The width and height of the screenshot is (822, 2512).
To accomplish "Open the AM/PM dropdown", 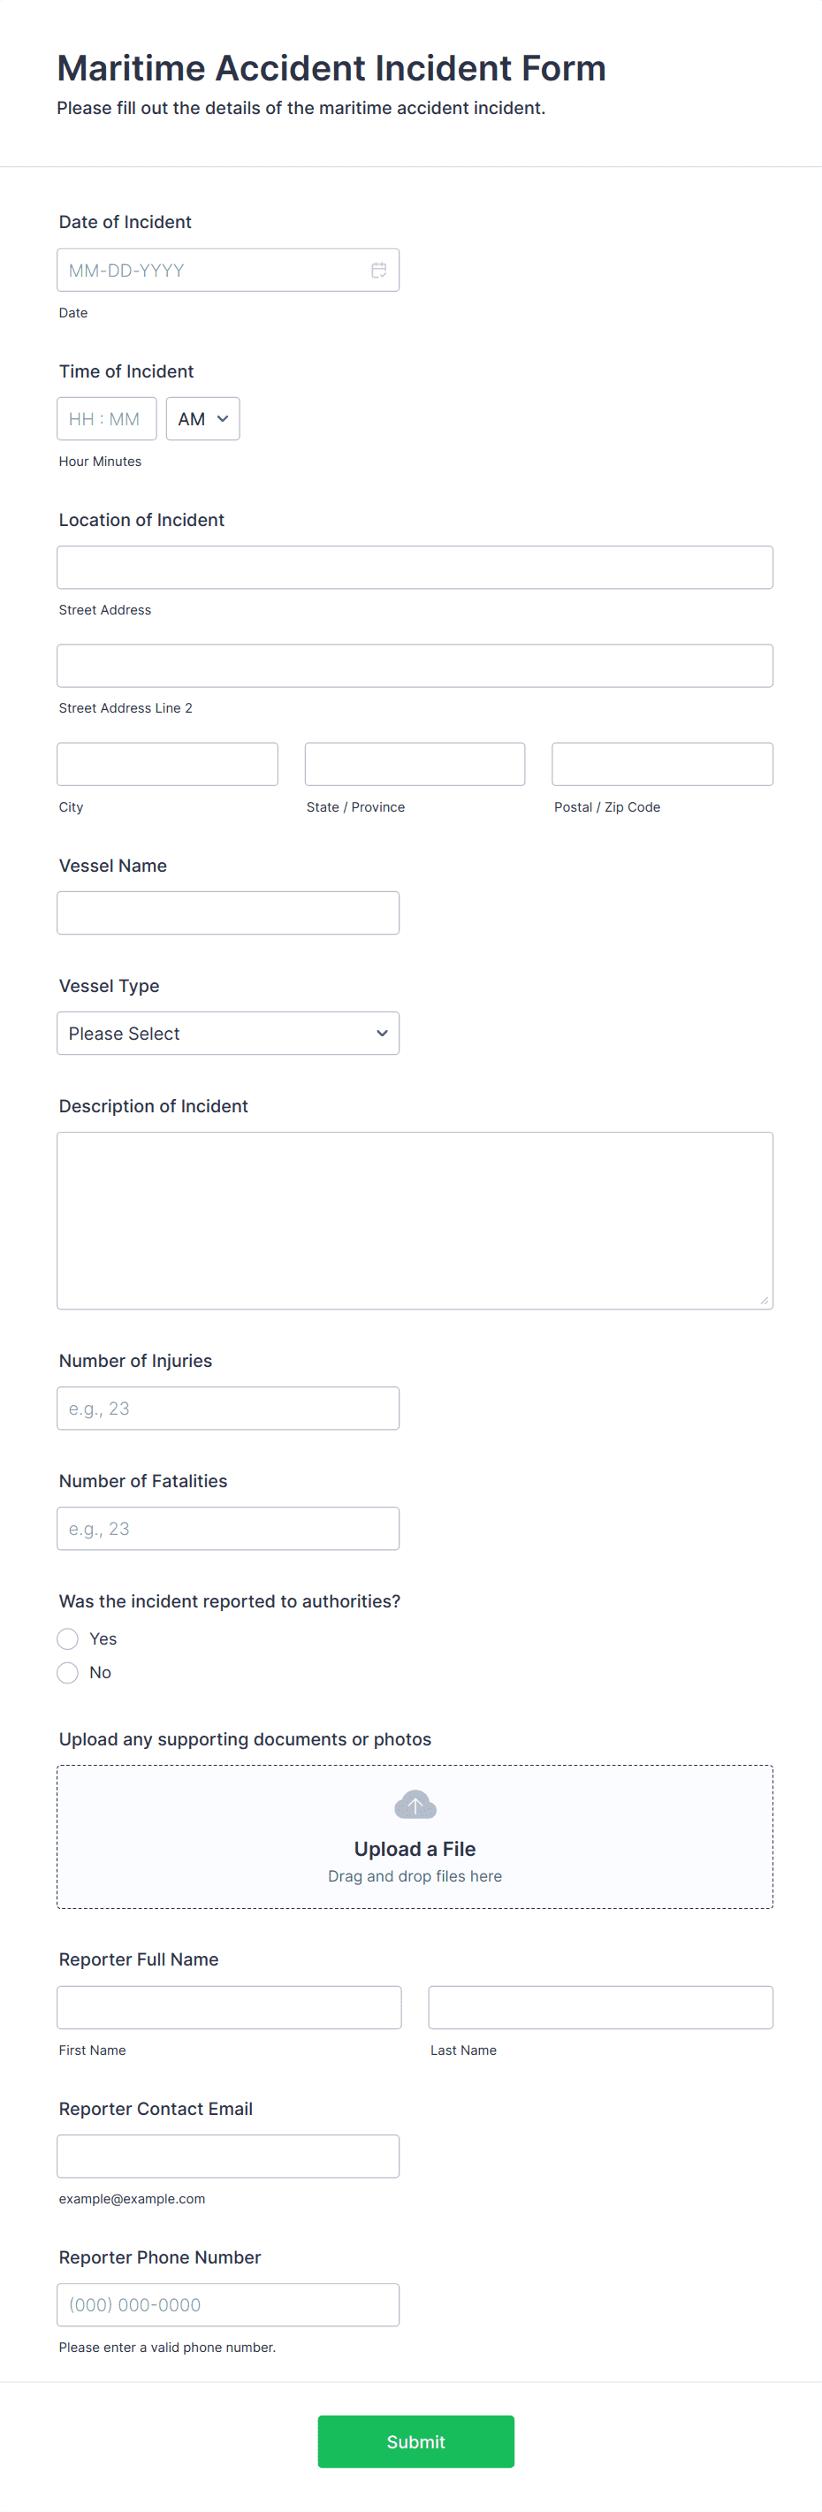I will [x=202, y=419].
